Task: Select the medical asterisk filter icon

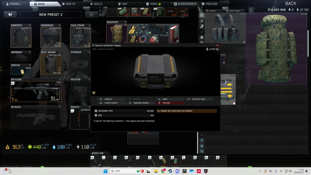Action: click(x=202, y=38)
